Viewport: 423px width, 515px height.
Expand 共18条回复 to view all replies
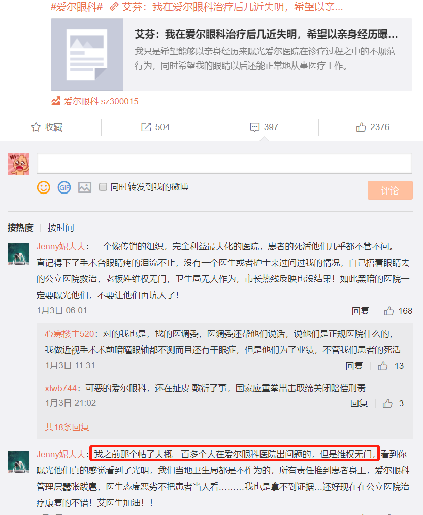pos(67,427)
